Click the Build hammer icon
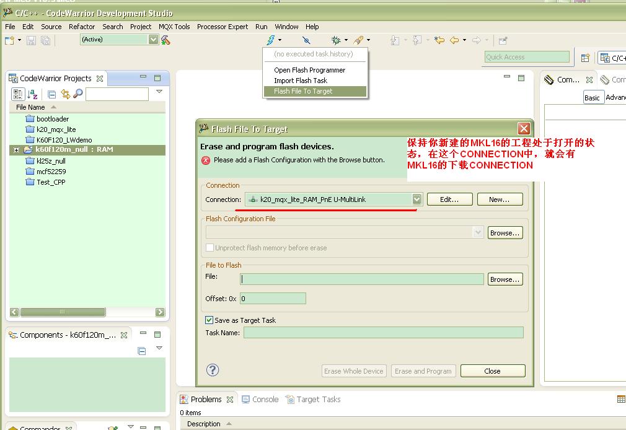 [165, 40]
